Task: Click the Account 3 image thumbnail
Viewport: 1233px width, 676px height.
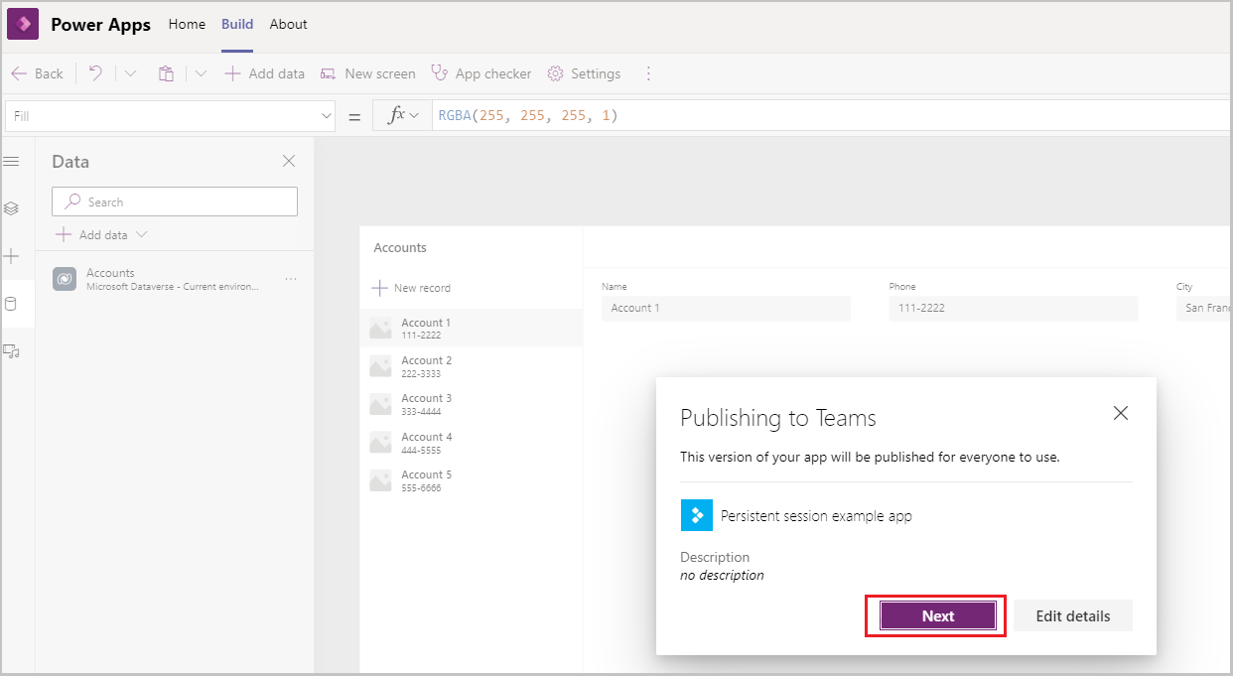Action: [380, 404]
